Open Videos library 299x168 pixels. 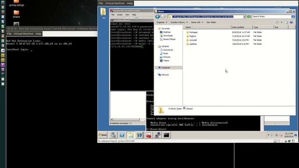point(166,61)
